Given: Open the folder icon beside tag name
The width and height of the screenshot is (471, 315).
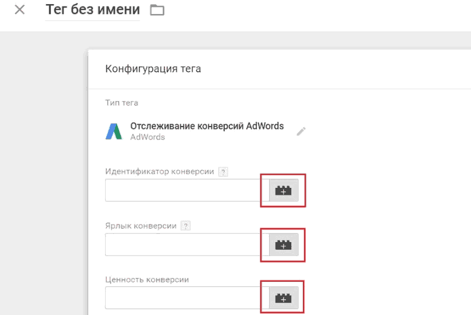Looking at the screenshot, I should [157, 10].
